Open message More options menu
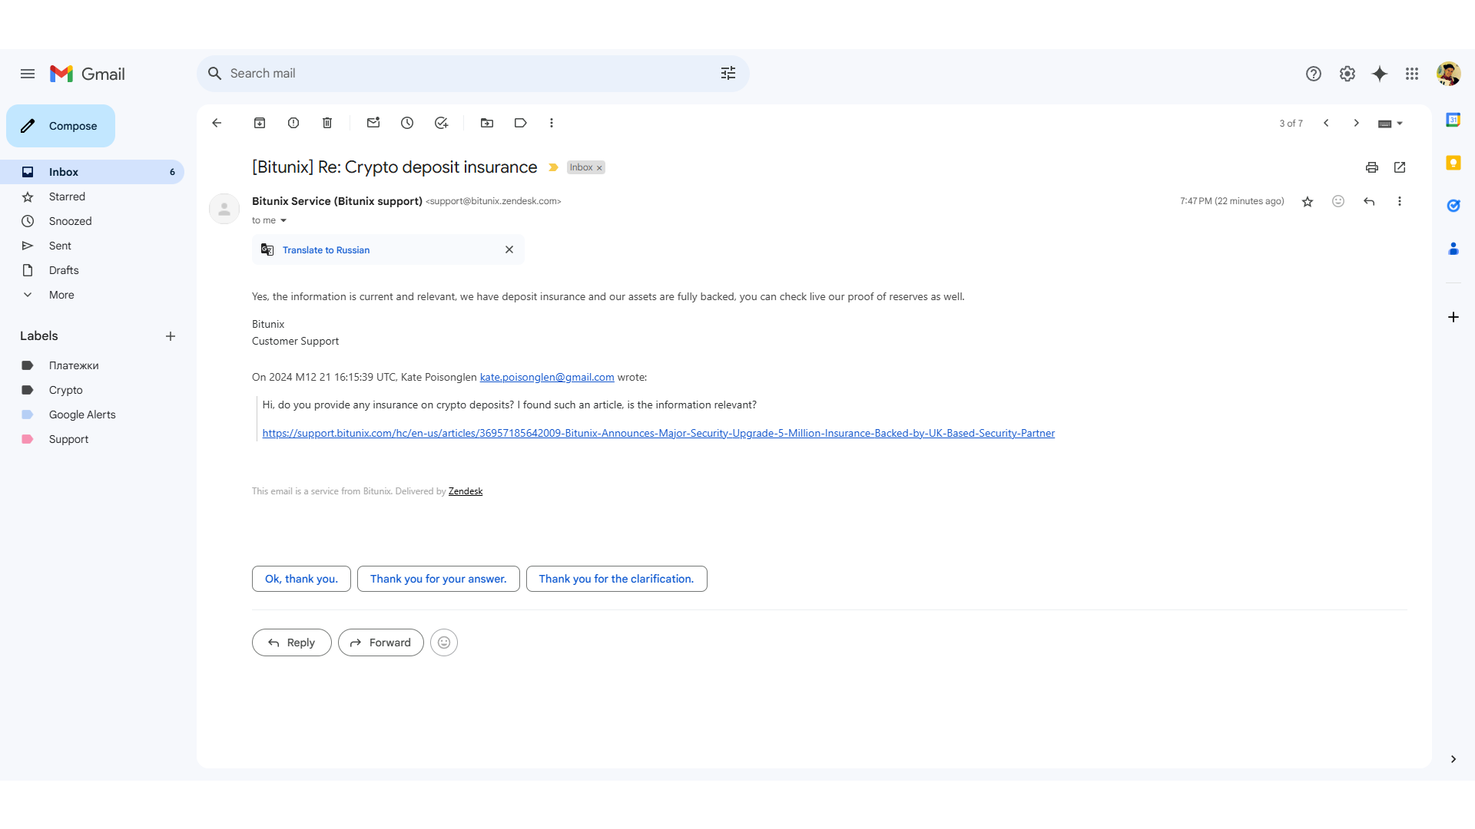 point(1400,201)
